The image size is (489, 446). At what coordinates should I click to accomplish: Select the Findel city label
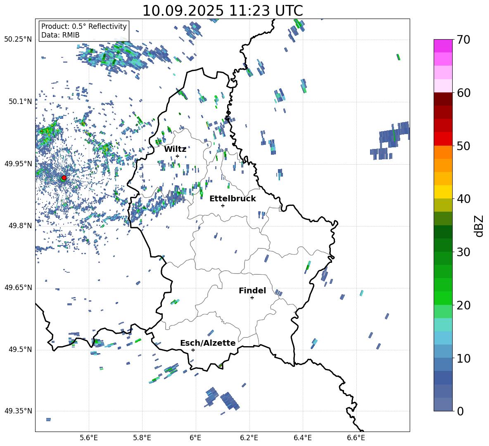[252, 291]
